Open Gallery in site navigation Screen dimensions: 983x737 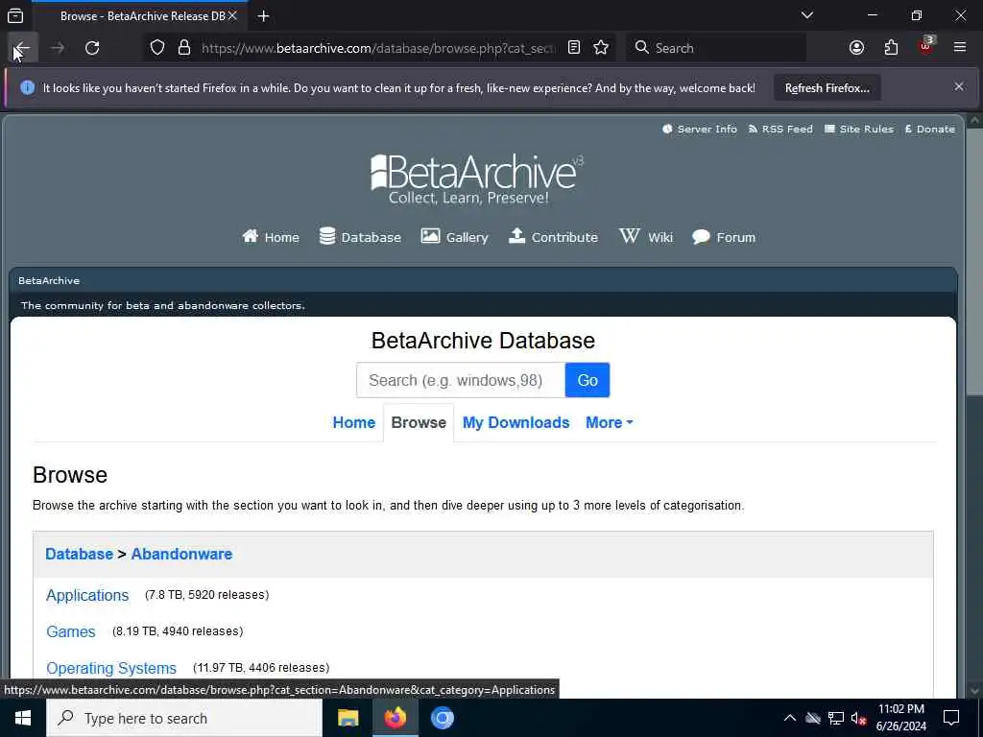pos(454,237)
